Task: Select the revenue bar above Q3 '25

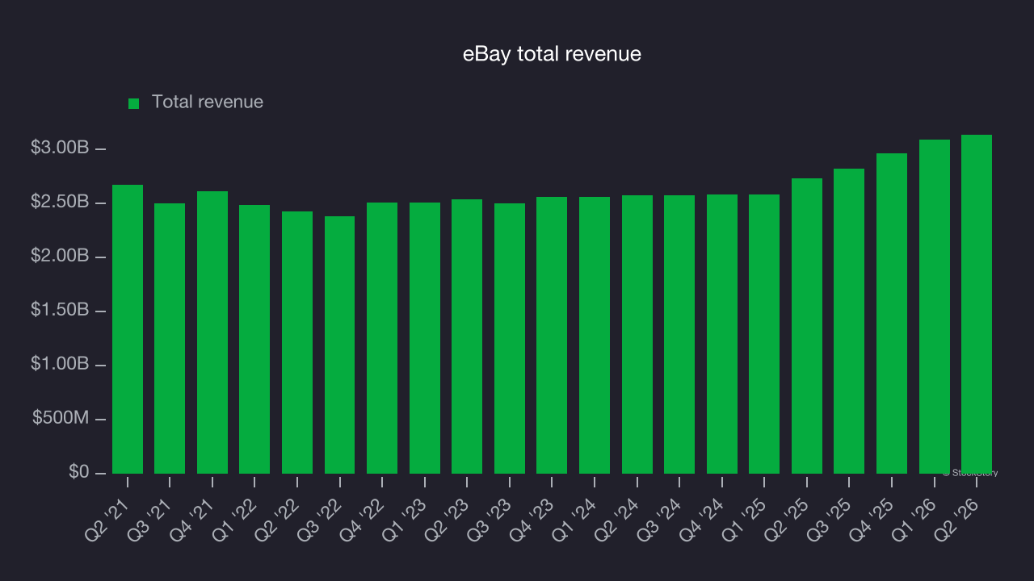Action: (x=849, y=321)
